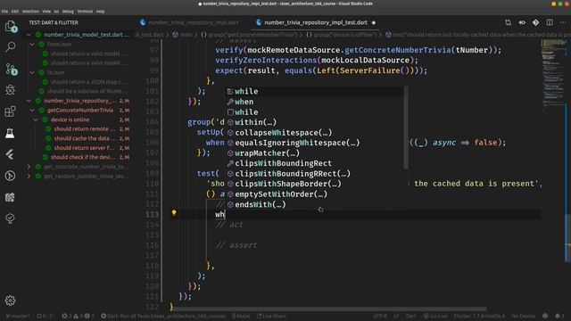Screen dimensions: 571x321
Task: Click the pass icon beside 'device is online'
Action: pos(45,119)
